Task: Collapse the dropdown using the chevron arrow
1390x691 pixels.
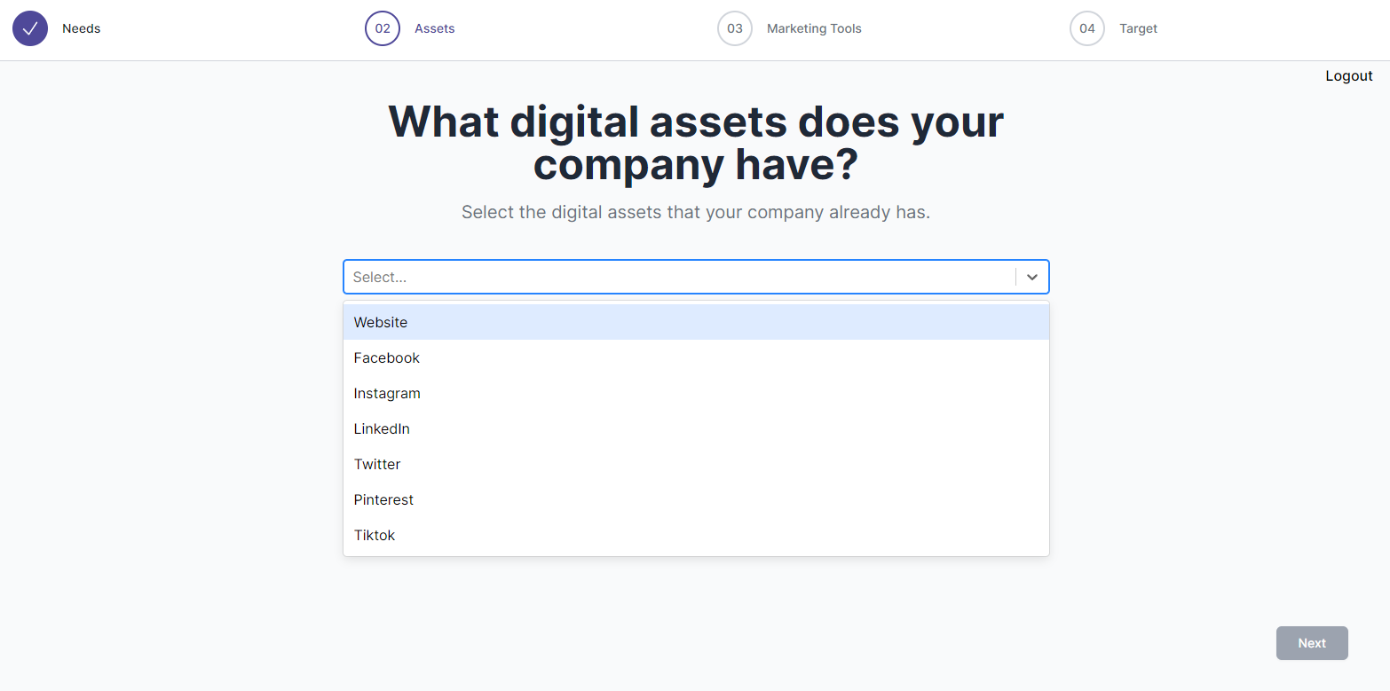Action: pos(1031,277)
